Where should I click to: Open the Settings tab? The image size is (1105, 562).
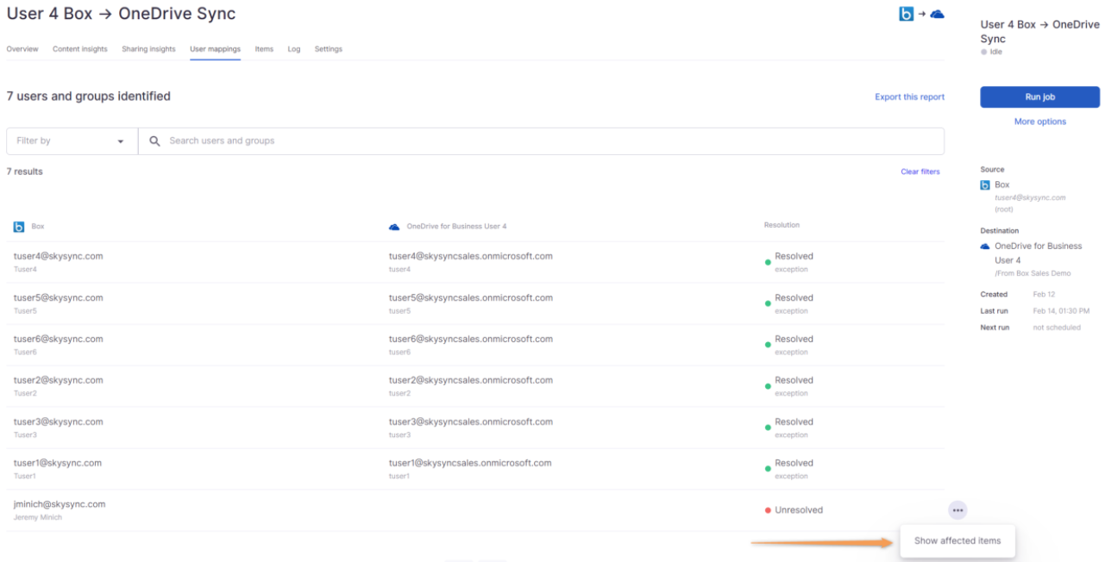(328, 49)
